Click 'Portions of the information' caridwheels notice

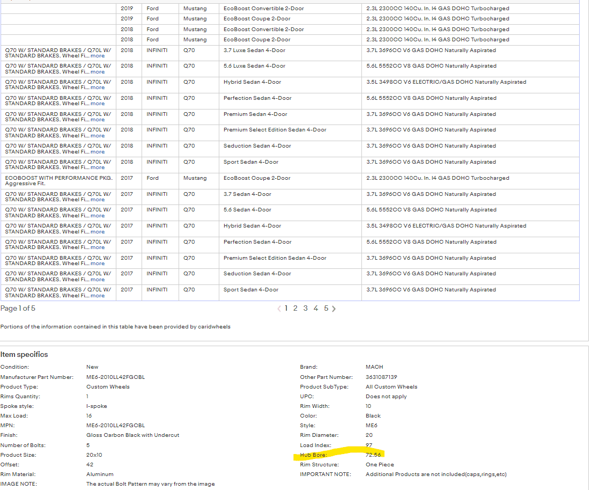(115, 327)
